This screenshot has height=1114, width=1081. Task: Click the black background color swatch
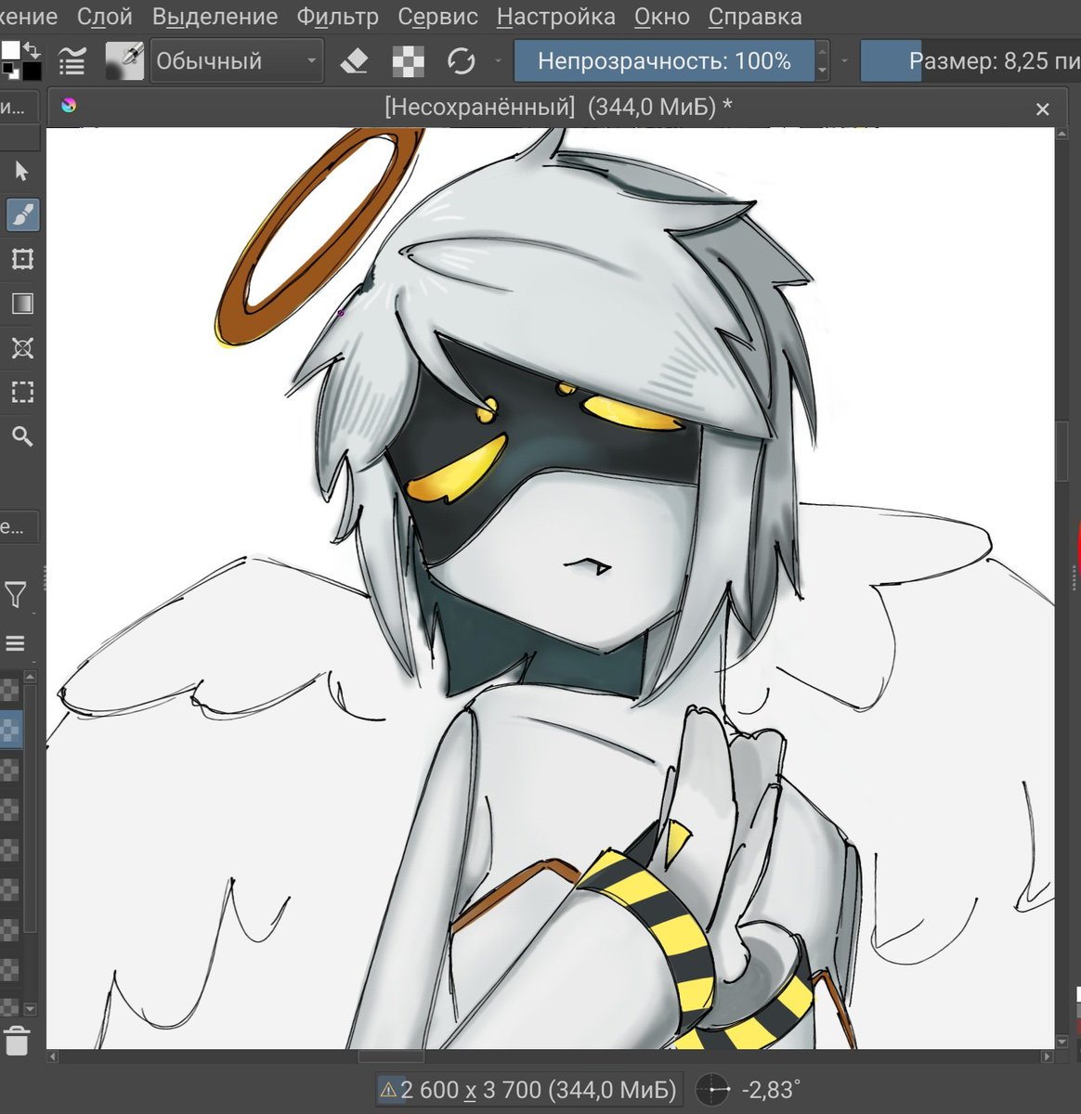point(32,71)
